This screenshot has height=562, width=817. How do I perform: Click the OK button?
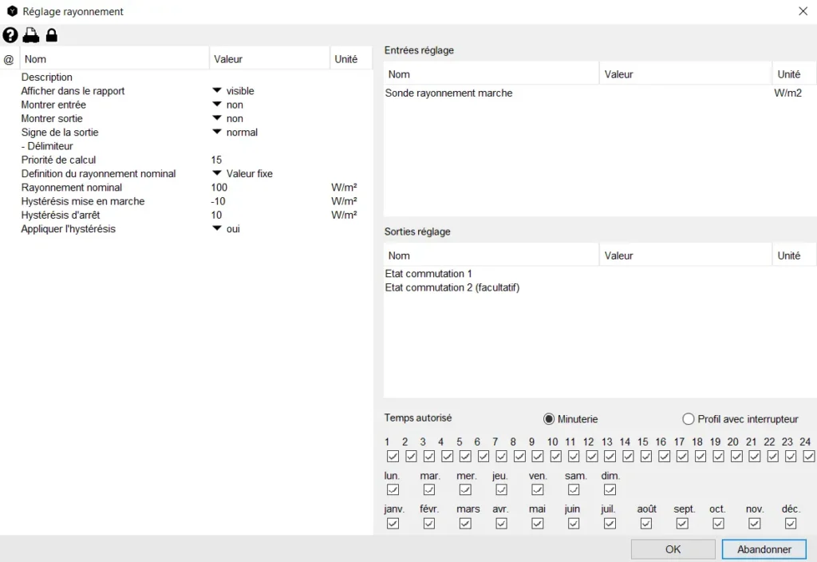tap(673, 549)
